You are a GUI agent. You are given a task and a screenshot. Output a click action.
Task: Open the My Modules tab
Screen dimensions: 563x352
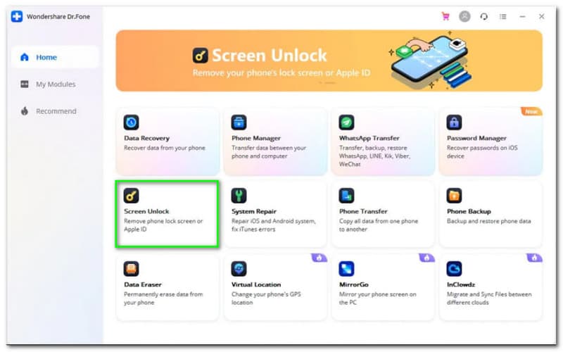pos(55,84)
